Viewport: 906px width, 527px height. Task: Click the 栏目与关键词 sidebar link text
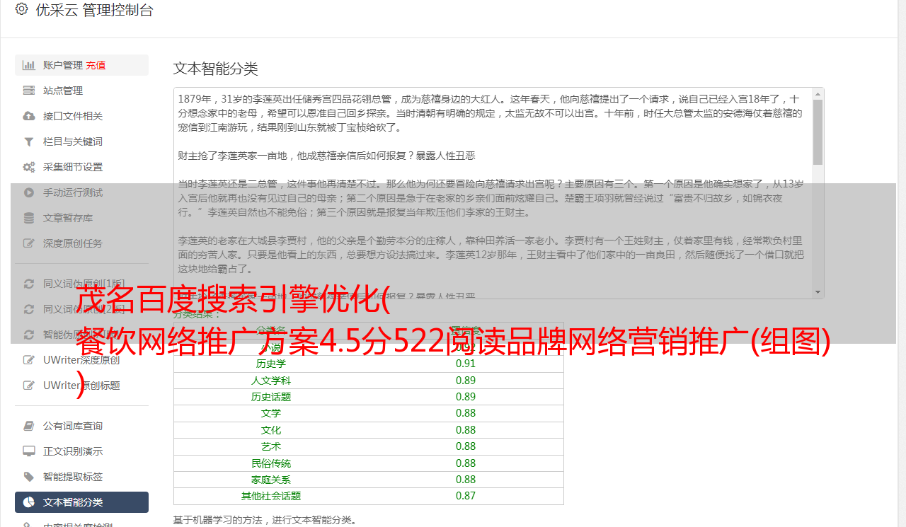pos(73,141)
